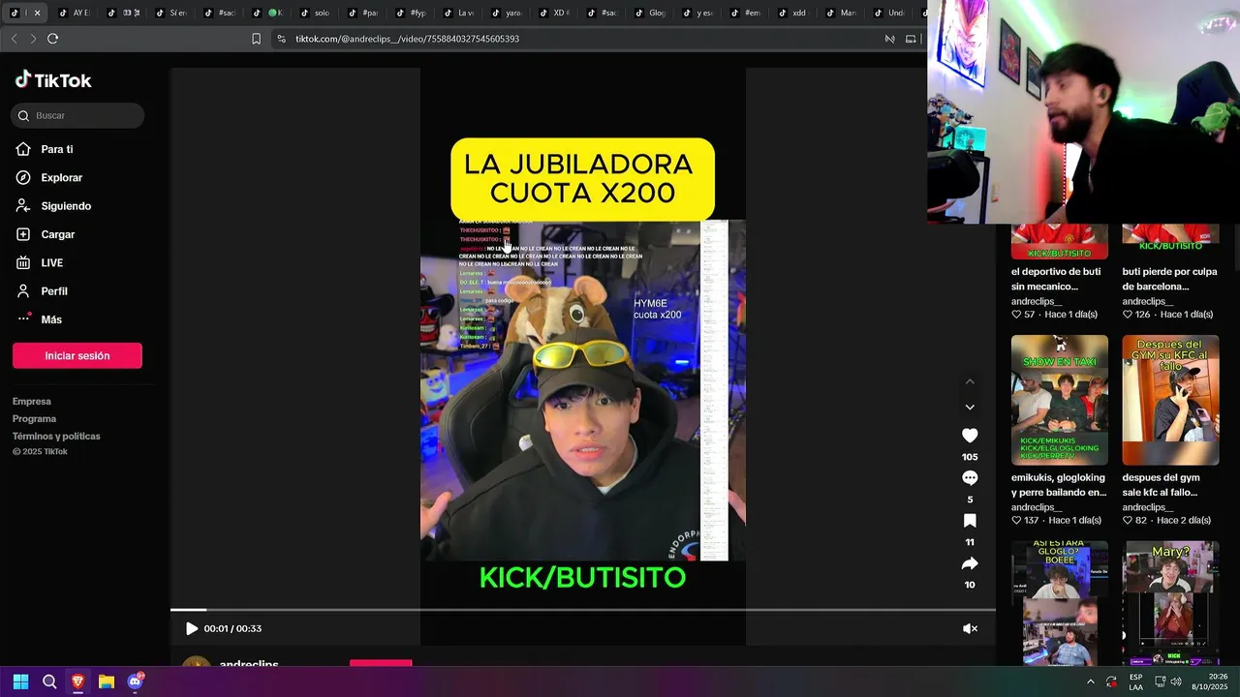This screenshot has width=1240, height=697.
Task: Open 'emikukis, glogloking y perre bailando' title
Action: pos(1059,485)
